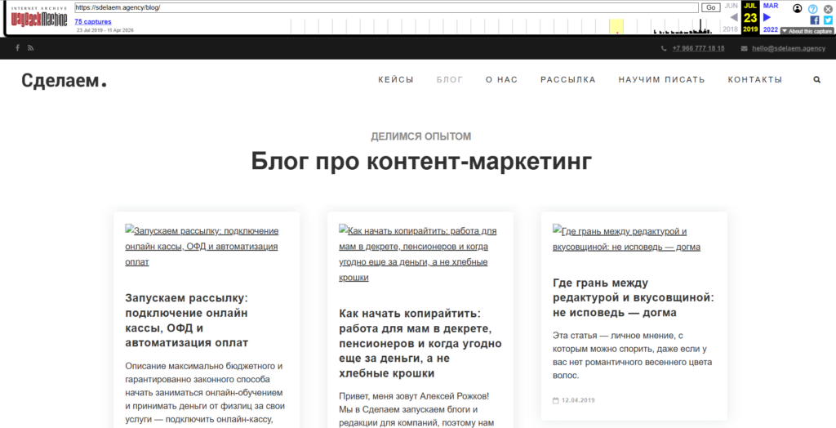
Task: Open the Wayback Machine logo
Action: point(39,18)
